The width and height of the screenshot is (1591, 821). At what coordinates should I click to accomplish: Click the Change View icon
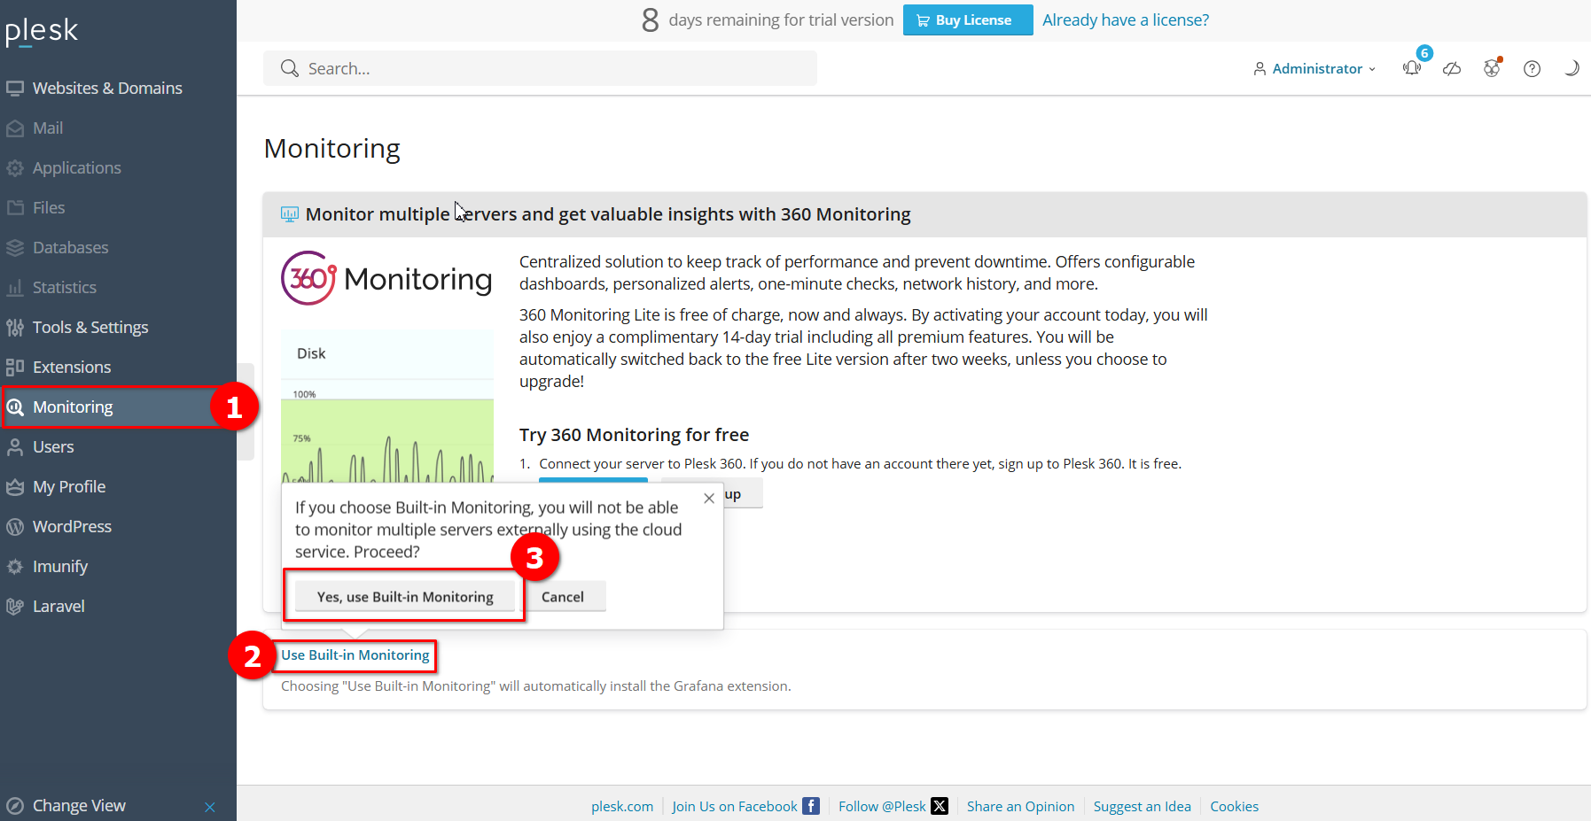tap(15, 806)
